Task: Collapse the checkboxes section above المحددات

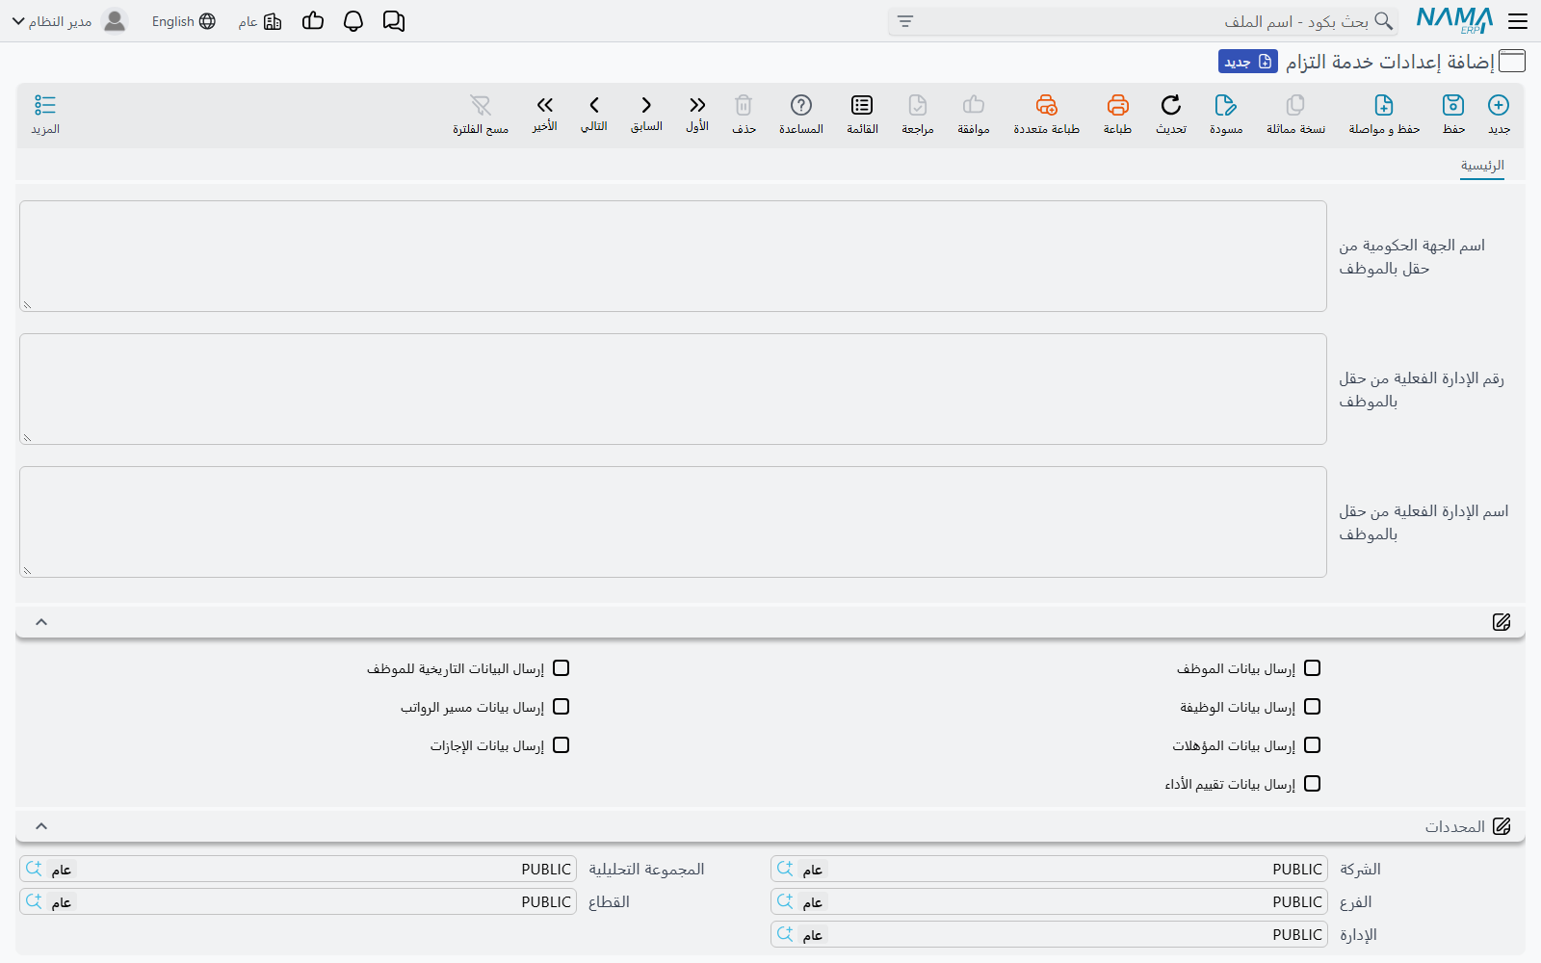Action: click(41, 622)
